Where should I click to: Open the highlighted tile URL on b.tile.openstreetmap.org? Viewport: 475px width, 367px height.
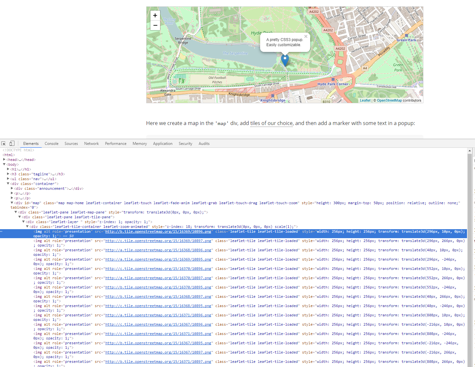(158, 231)
